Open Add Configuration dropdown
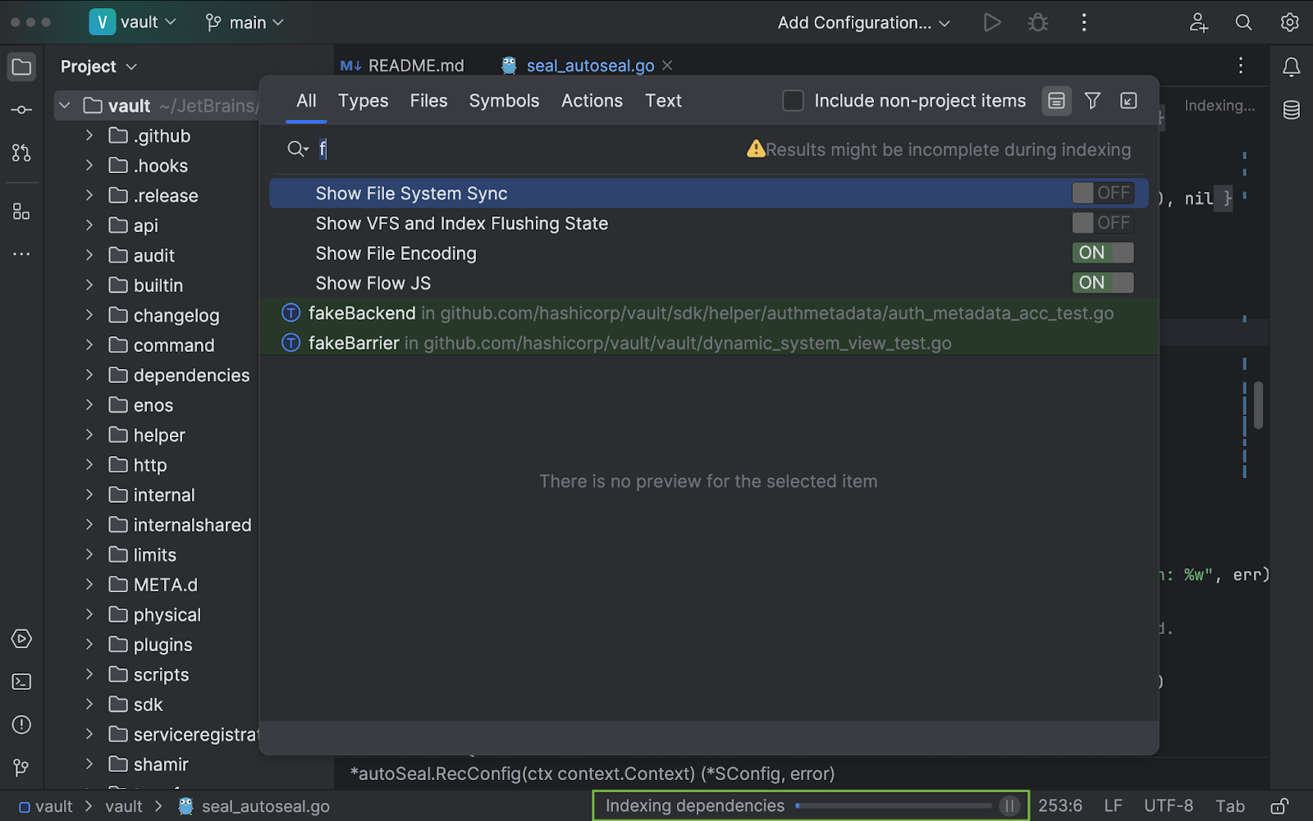Screen dimensions: 1313x821 (863, 23)
